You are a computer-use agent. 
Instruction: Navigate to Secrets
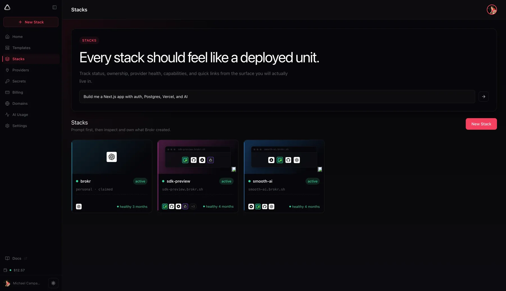(31, 81)
